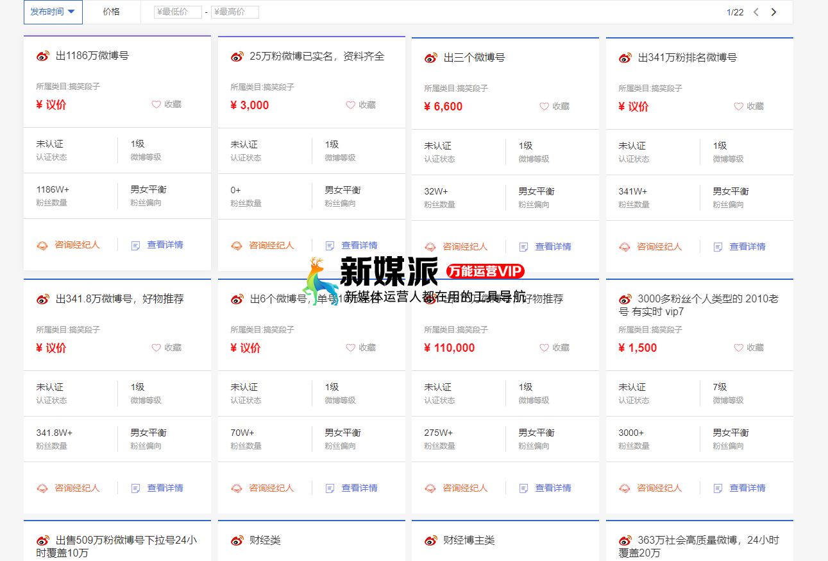Image resolution: width=828 pixels, height=561 pixels.
Task: Click the ¥ 110,000 price
Action: click(x=450, y=349)
